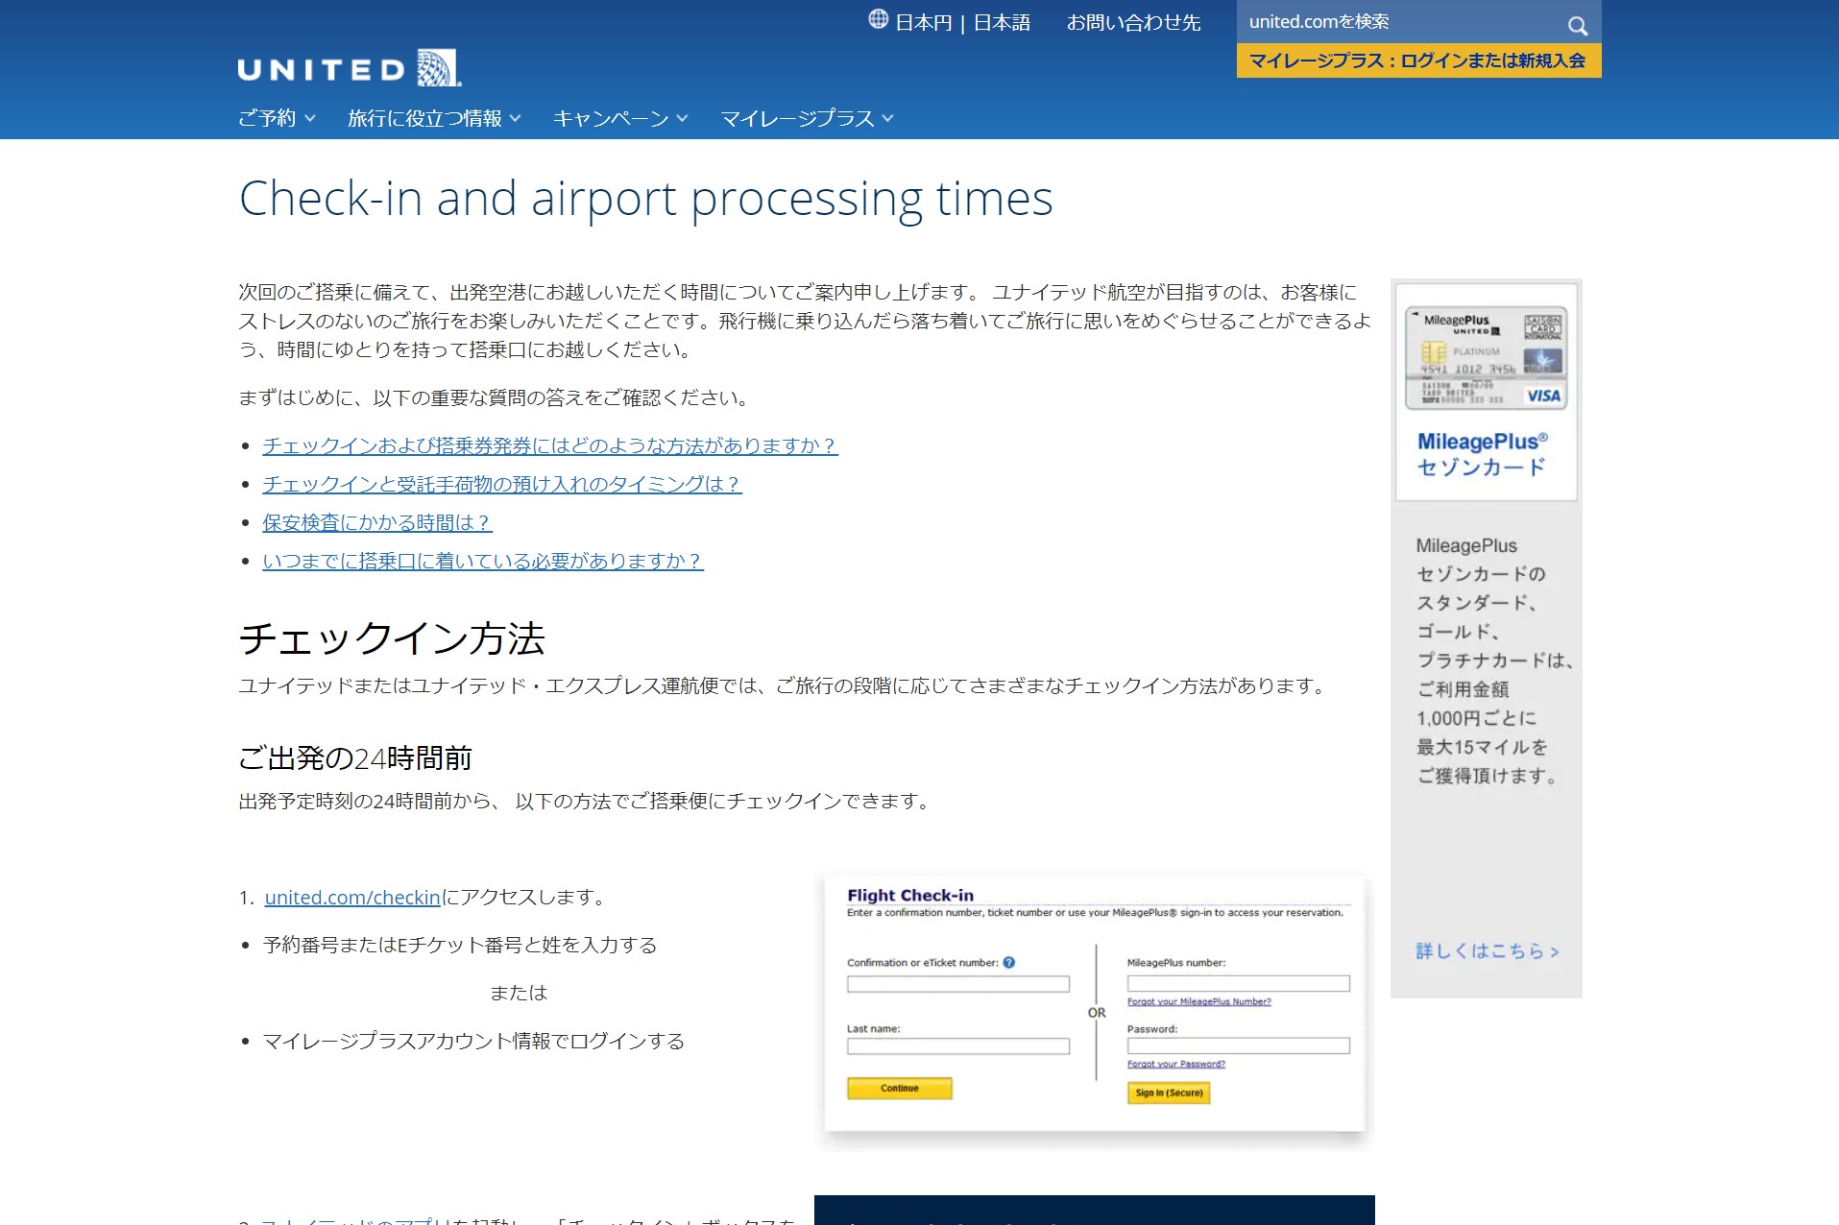Click the text マイレージプラスアカウント情報でログインする
This screenshot has width=1839, height=1225.
[x=473, y=1041]
